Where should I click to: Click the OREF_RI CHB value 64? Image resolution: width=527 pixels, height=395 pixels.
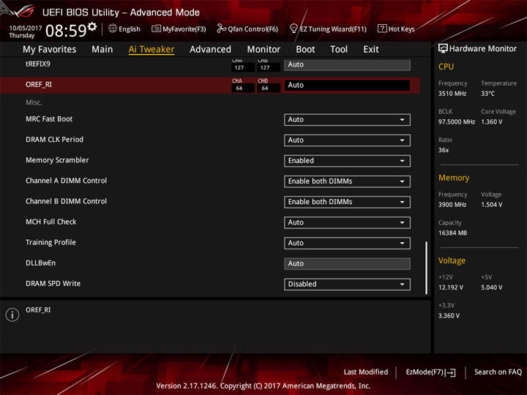269,89
